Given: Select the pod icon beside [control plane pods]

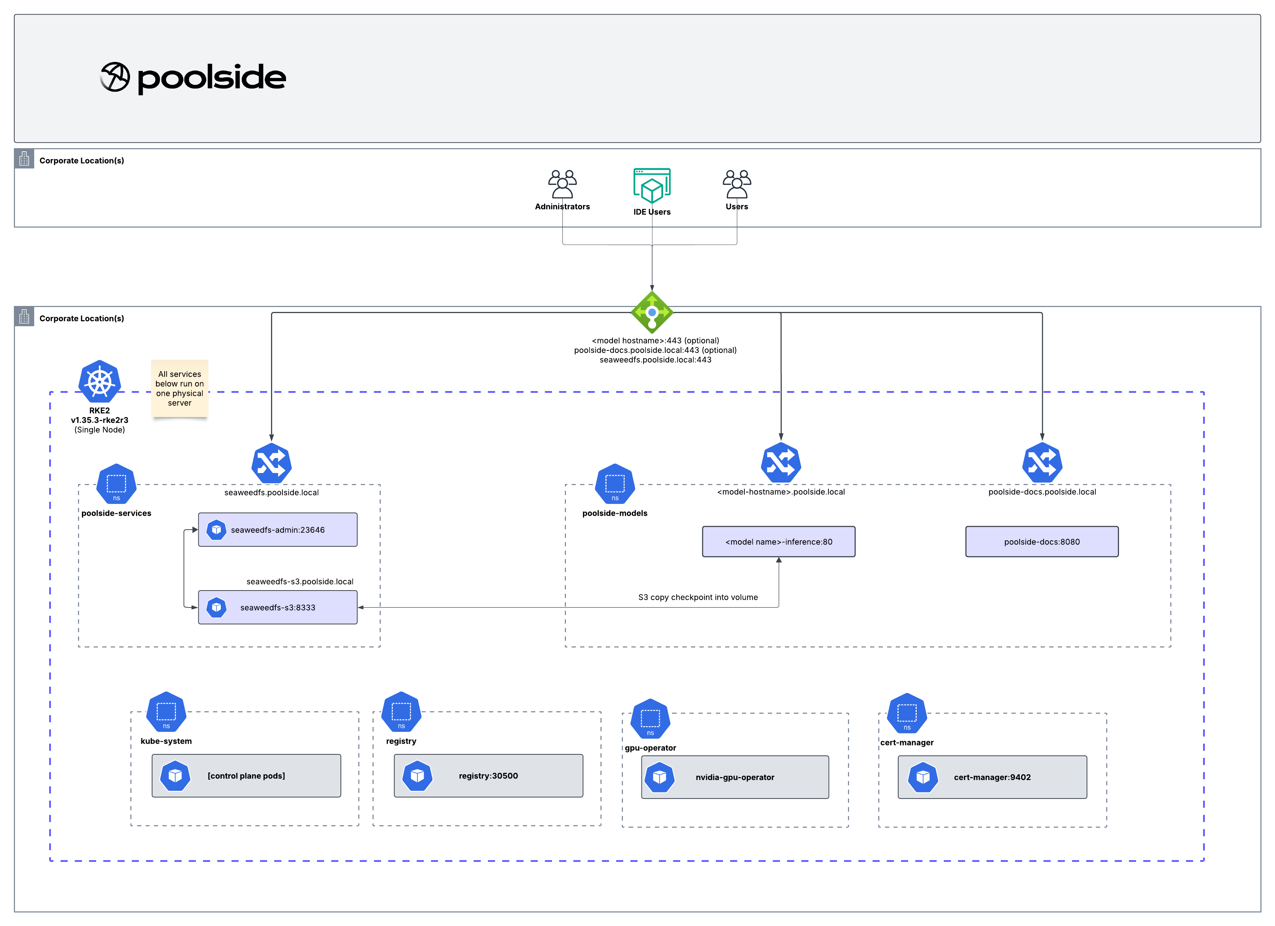Looking at the screenshot, I should 175,776.
